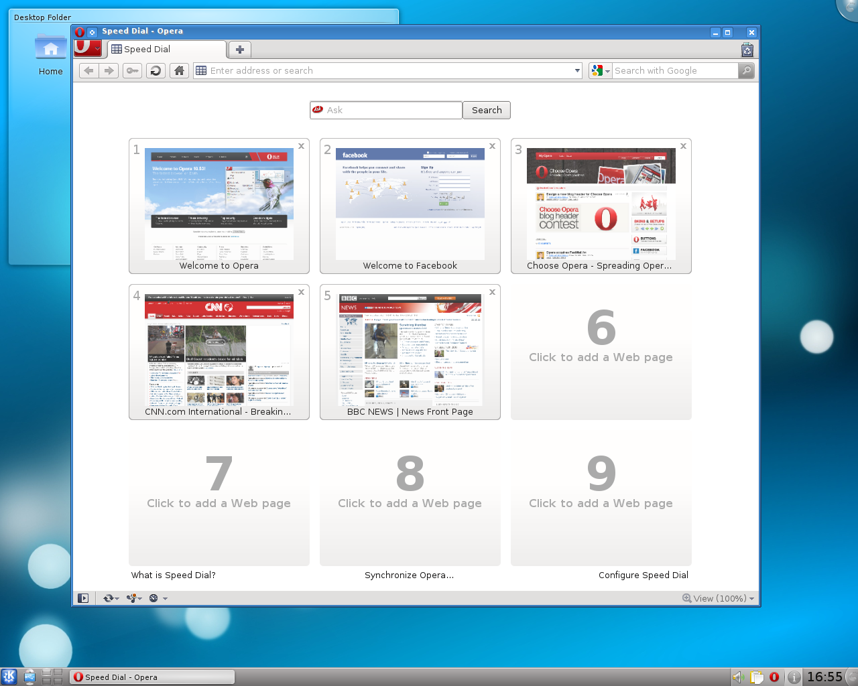Click the Back navigation arrow
Image resolution: width=858 pixels, height=686 pixels.
[88, 70]
